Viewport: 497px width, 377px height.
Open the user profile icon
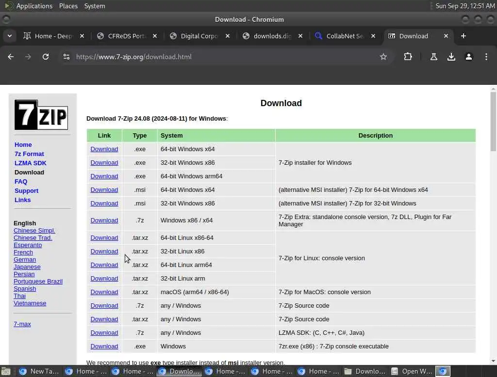click(x=468, y=57)
